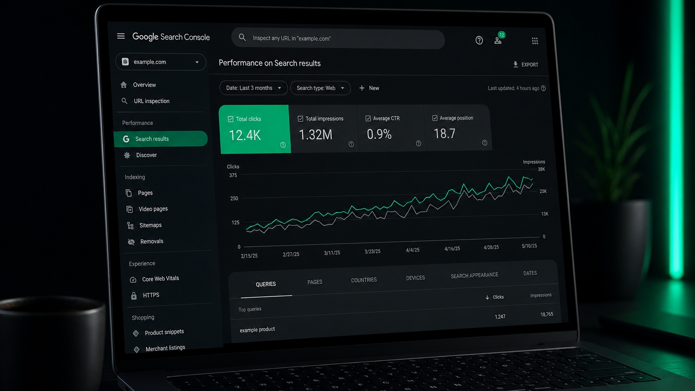Click the Export download icon

(x=515, y=64)
